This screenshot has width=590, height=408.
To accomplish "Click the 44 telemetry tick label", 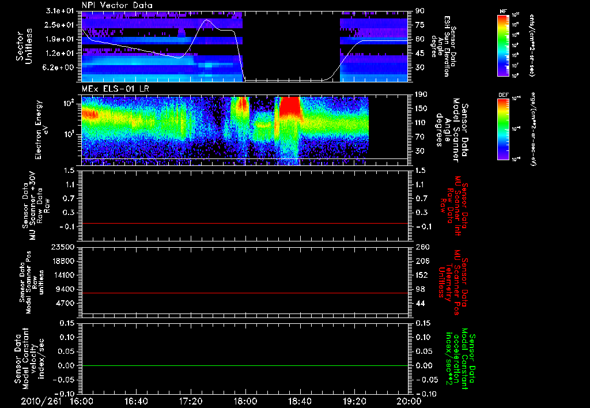I will [419, 303].
